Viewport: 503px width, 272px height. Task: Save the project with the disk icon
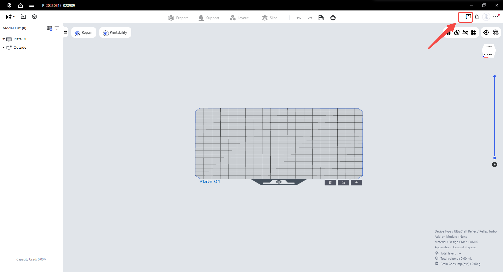[x=321, y=18]
